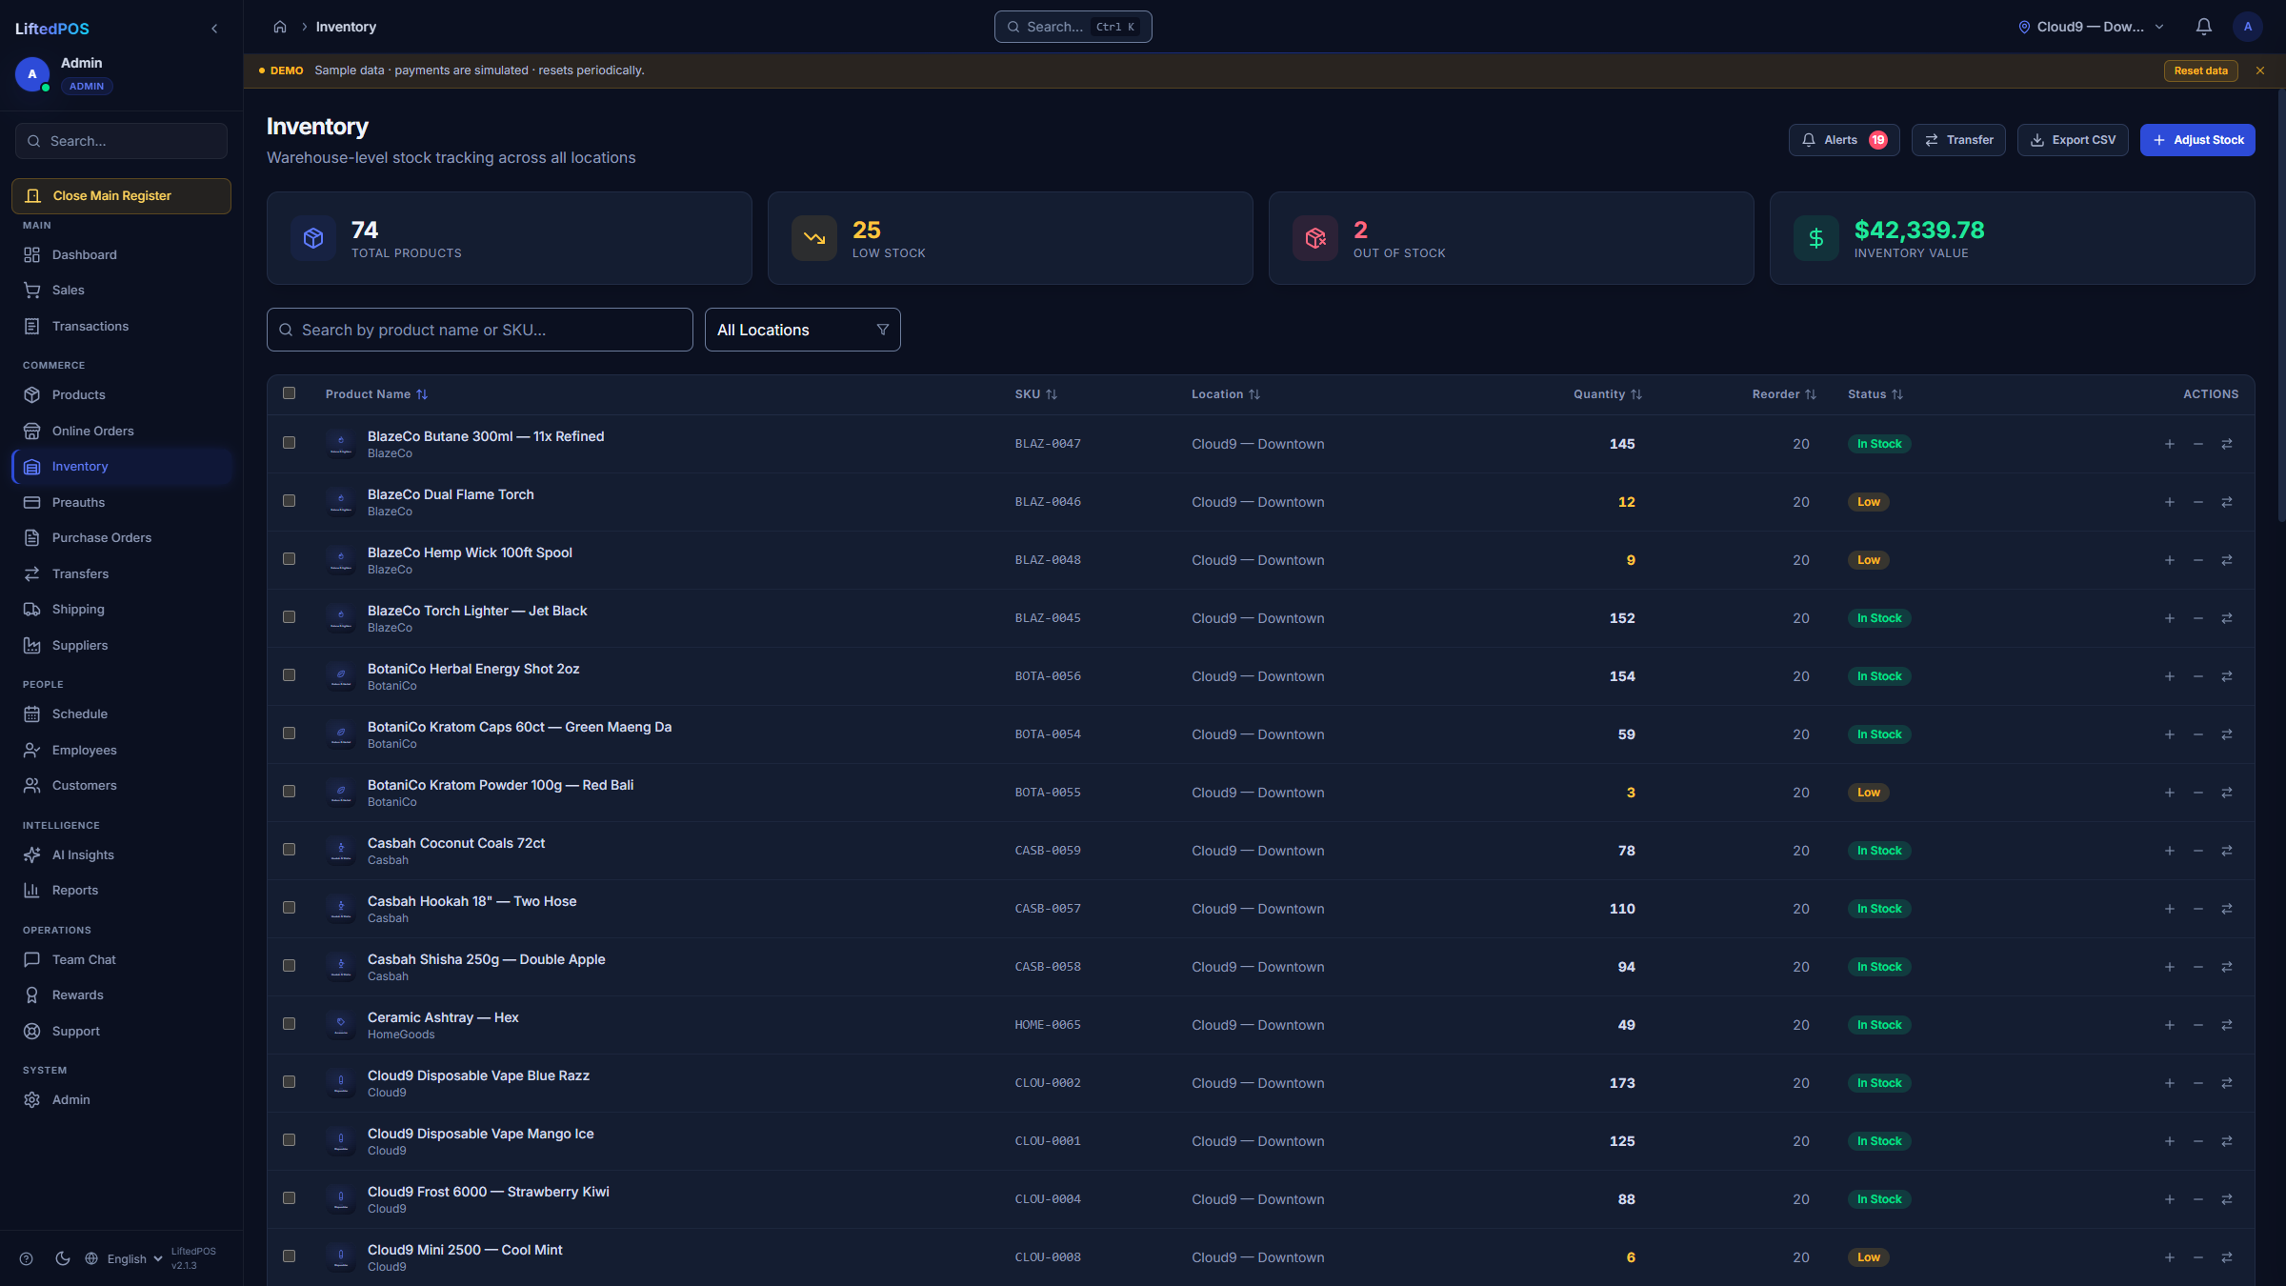View AI Insights page
The image size is (2286, 1286).
tap(122, 854)
